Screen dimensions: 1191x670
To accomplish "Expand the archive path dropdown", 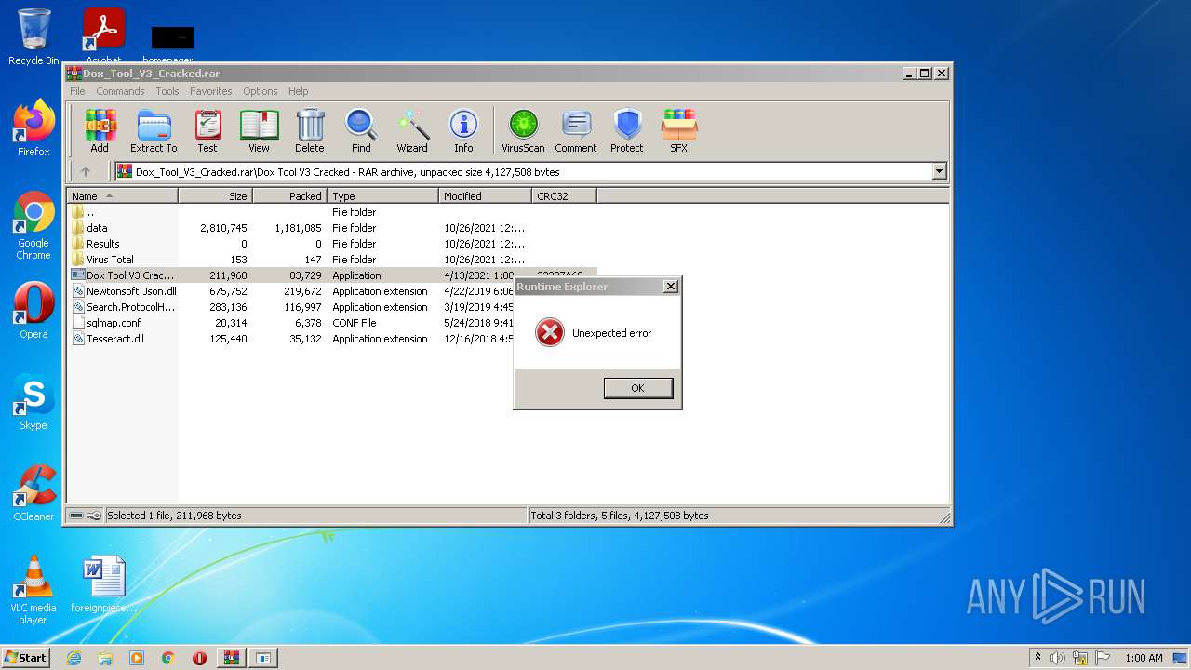I will (x=939, y=171).
